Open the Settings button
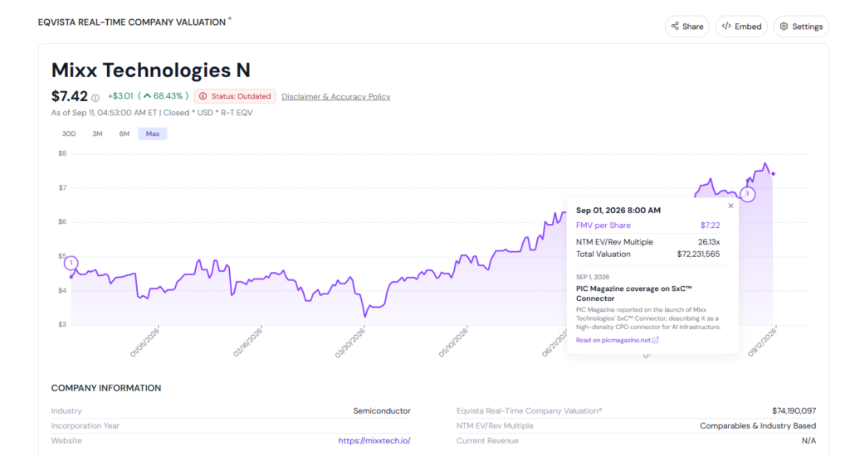850x456 pixels. pyautogui.click(x=801, y=27)
